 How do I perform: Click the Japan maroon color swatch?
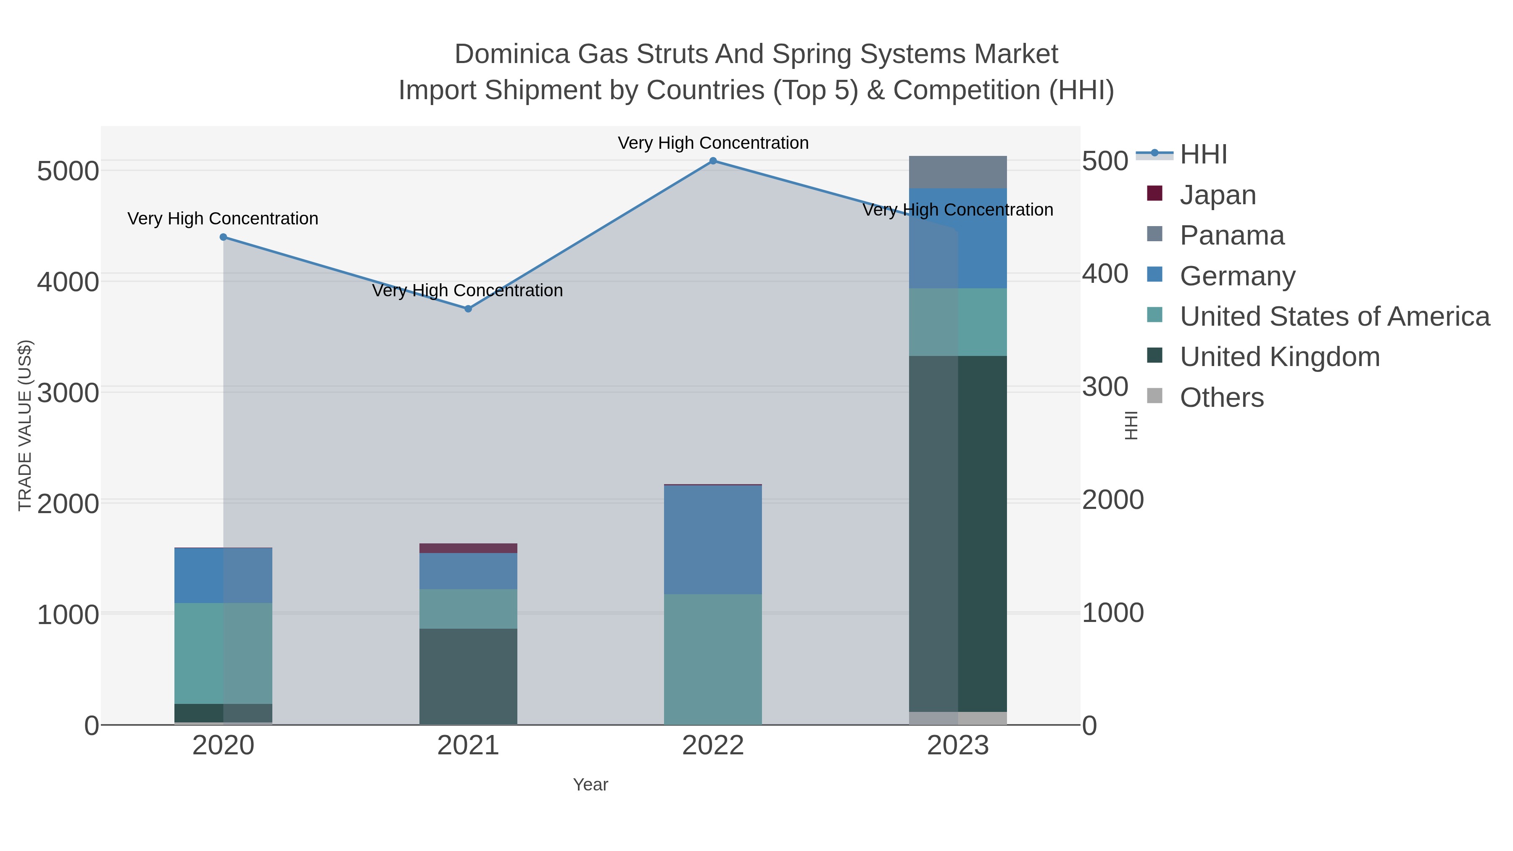pyautogui.click(x=1155, y=193)
